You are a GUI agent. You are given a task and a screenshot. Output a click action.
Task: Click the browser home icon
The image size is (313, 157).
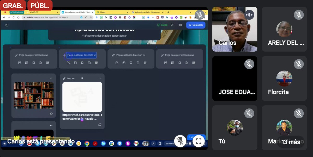pos(18,17)
